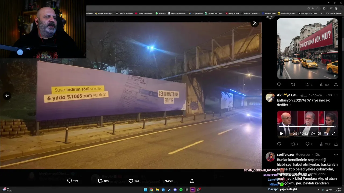Open File Explorer from the taskbar
The width and height of the screenshot is (344, 193).
click(157, 190)
